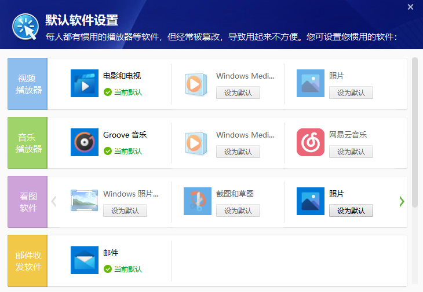Set Windows 照片查看器 as default viewer
The image size is (423, 292).
[x=125, y=211]
